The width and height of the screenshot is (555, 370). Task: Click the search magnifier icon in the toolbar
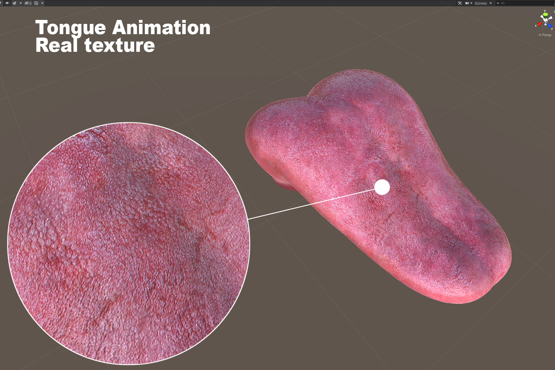(x=498, y=3)
